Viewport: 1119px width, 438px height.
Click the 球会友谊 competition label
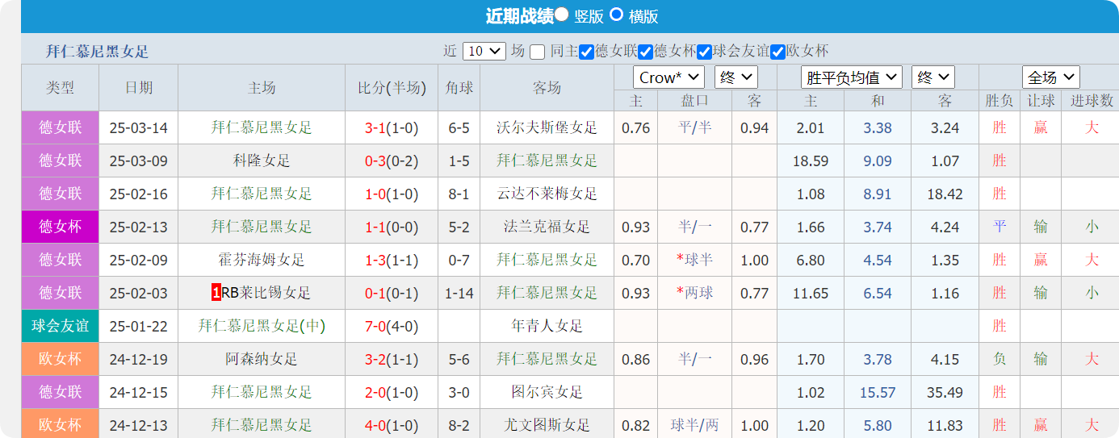tap(60, 326)
